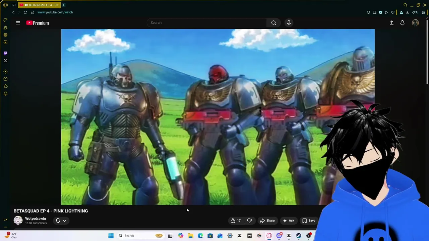Click the Share button
This screenshot has width=429, height=241.
[267, 221]
